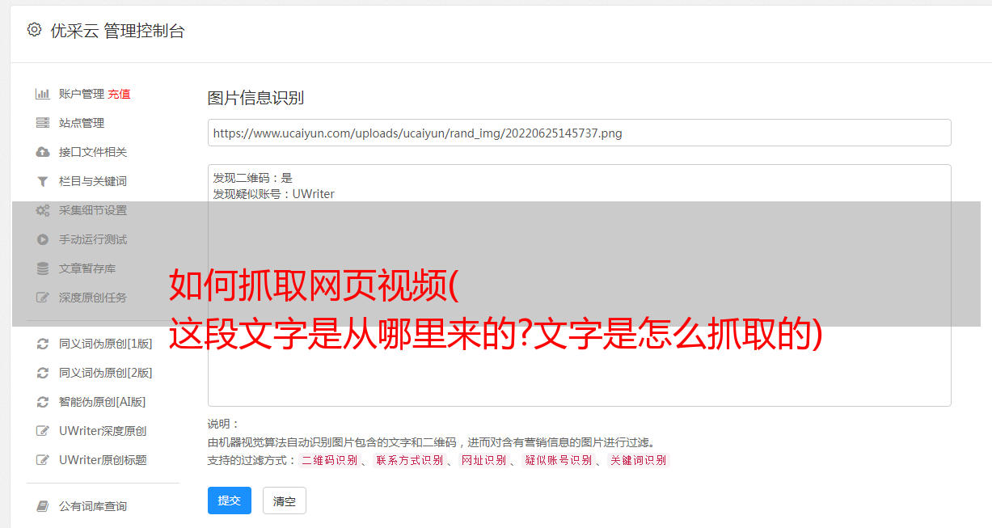Click the 清空 button
Image resolution: width=992 pixels, height=528 pixels.
[x=285, y=501]
